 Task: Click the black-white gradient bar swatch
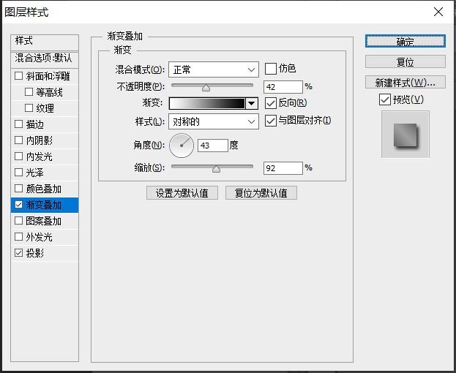coord(207,103)
